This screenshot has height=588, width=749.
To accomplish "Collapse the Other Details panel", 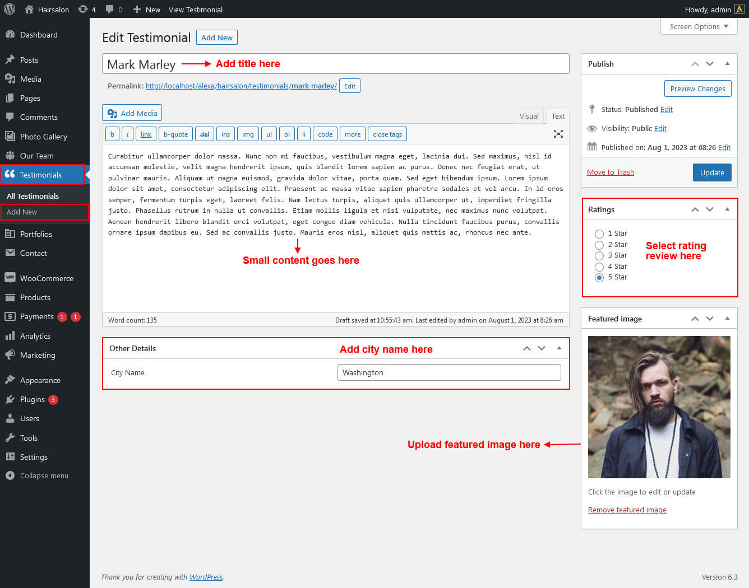I will point(559,348).
